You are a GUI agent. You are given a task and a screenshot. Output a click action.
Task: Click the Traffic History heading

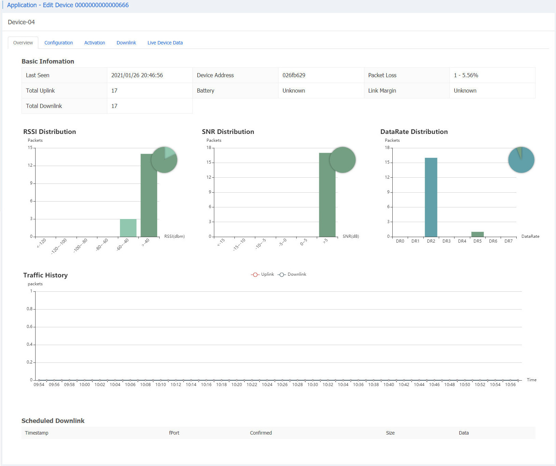click(x=45, y=275)
